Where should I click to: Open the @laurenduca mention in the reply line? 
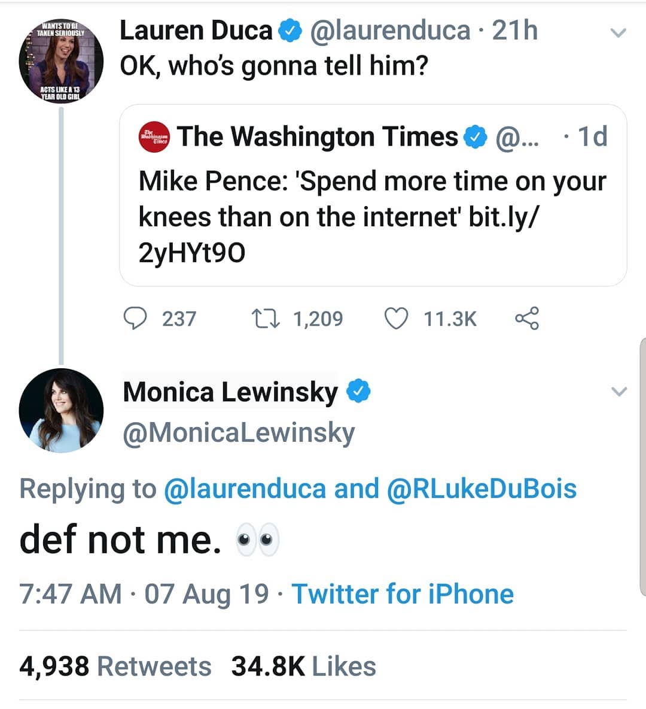coord(244,489)
